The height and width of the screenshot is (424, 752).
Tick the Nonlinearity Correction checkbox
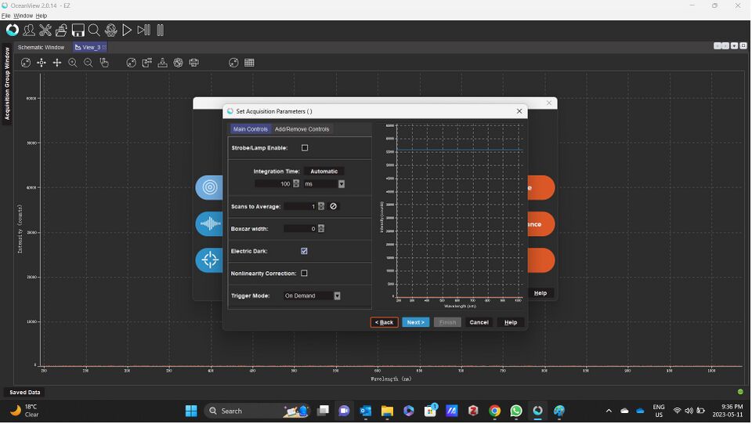304,273
